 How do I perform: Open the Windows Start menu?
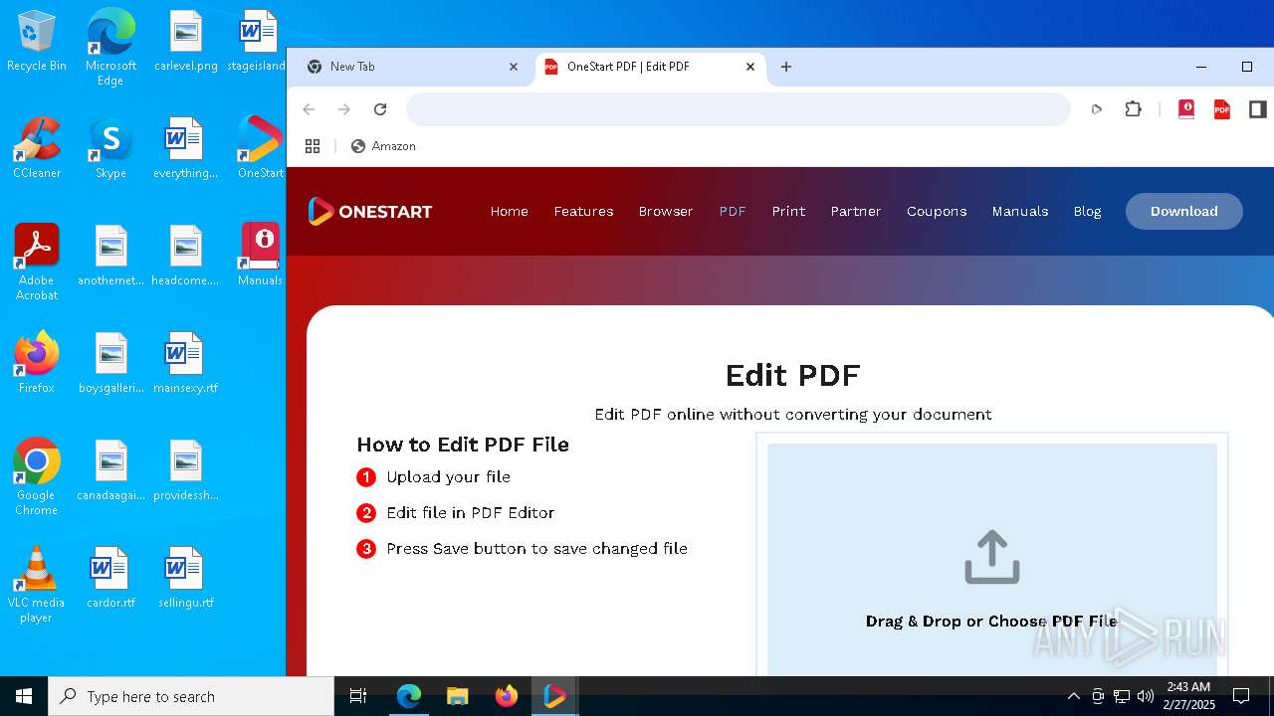24,697
